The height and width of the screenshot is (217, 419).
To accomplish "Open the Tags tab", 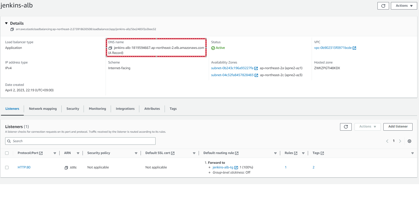I will coord(173,109).
